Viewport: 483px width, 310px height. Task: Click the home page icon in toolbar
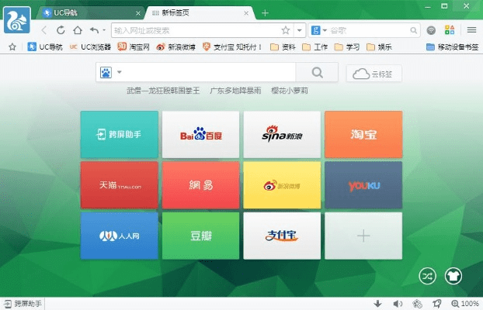pos(77,30)
